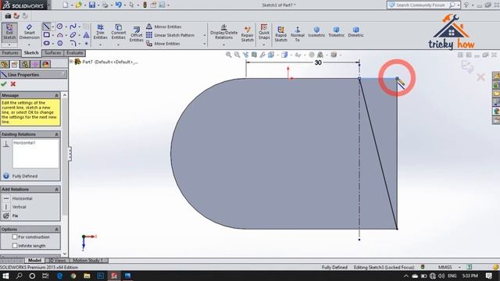The height and width of the screenshot is (281, 500).
Task: Expand the Part7 tree node
Action: (x=71, y=62)
